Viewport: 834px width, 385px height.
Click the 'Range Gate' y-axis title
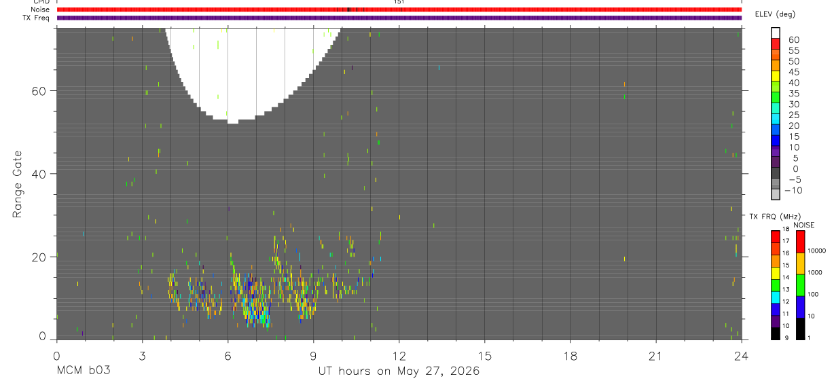point(17,184)
